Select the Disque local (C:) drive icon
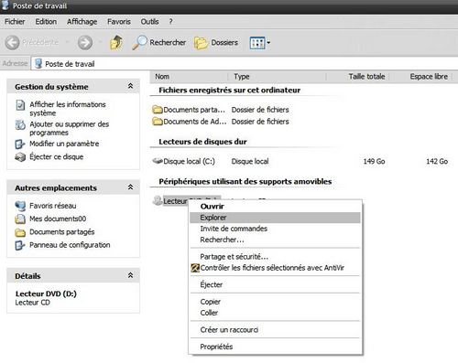This screenshot has height=363, width=458. [x=158, y=161]
